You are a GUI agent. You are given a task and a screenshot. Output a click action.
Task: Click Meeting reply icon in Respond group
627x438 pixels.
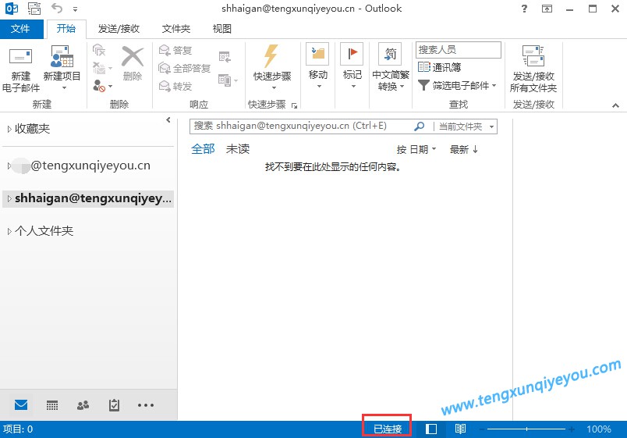(225, 57)
